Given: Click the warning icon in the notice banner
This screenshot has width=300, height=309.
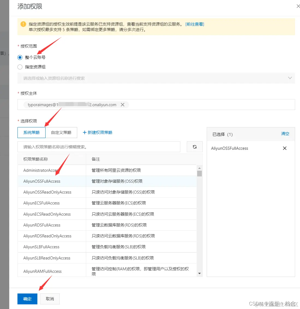Looking at the screenshot, I should click(x=23, y=24).
